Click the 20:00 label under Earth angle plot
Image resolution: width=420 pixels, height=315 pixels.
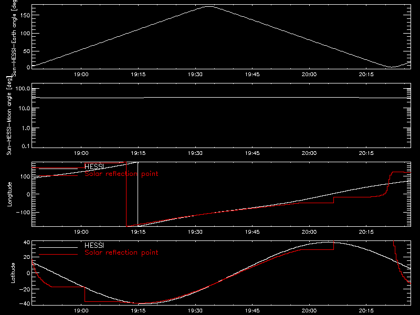(309, 74)
